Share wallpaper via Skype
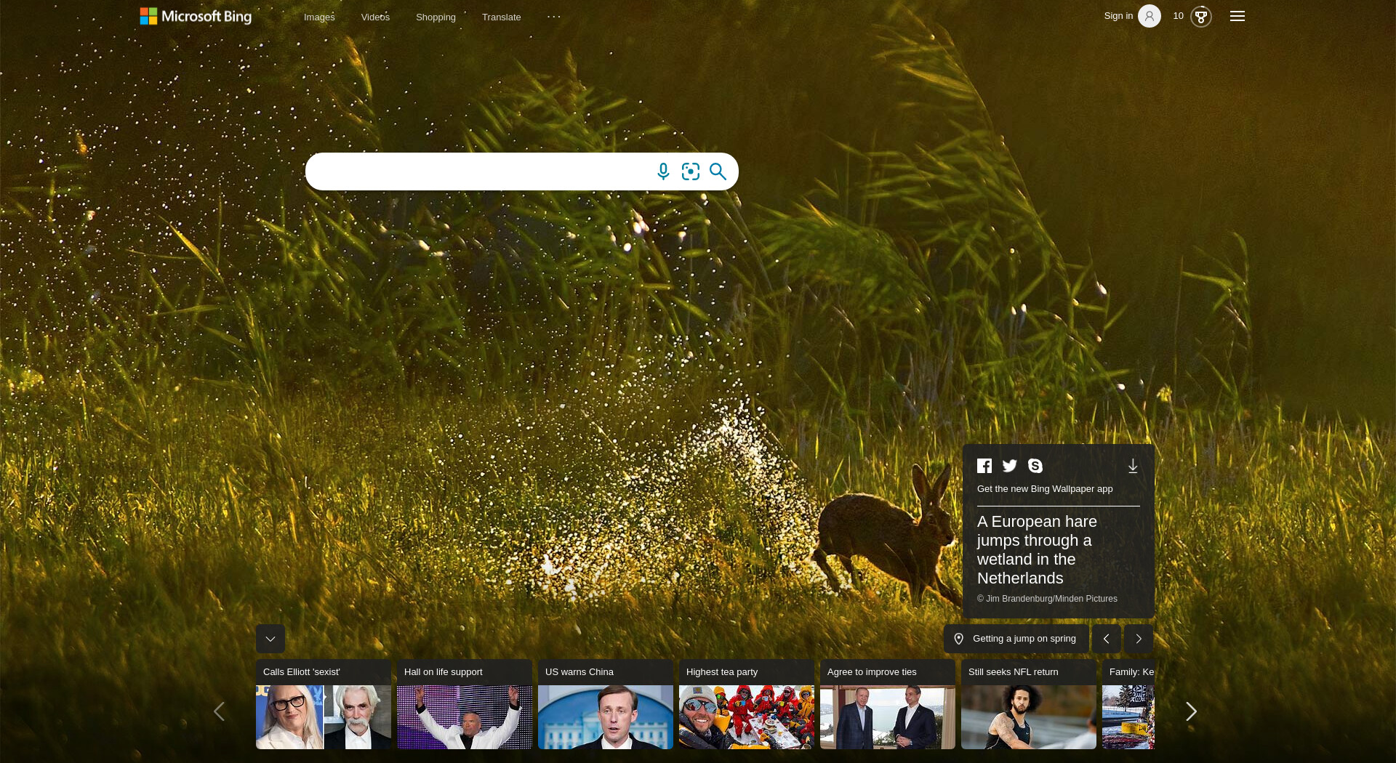This screenshot has height=763, width=1396. click(x=1035, y=466)
